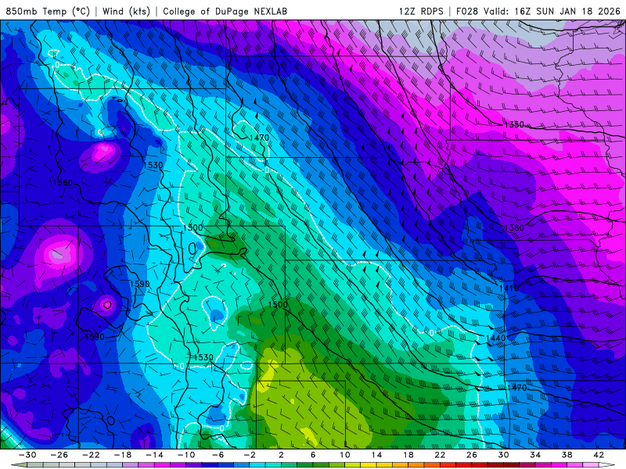The width and height of the screenshot is (626, 469).
Task: Click the 22 color scale value
Action: click(x=440, y=455)
